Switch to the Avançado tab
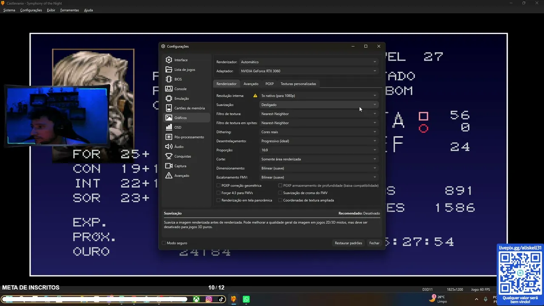The height and width of the screenshot is (306, 544). click(251, 84)
